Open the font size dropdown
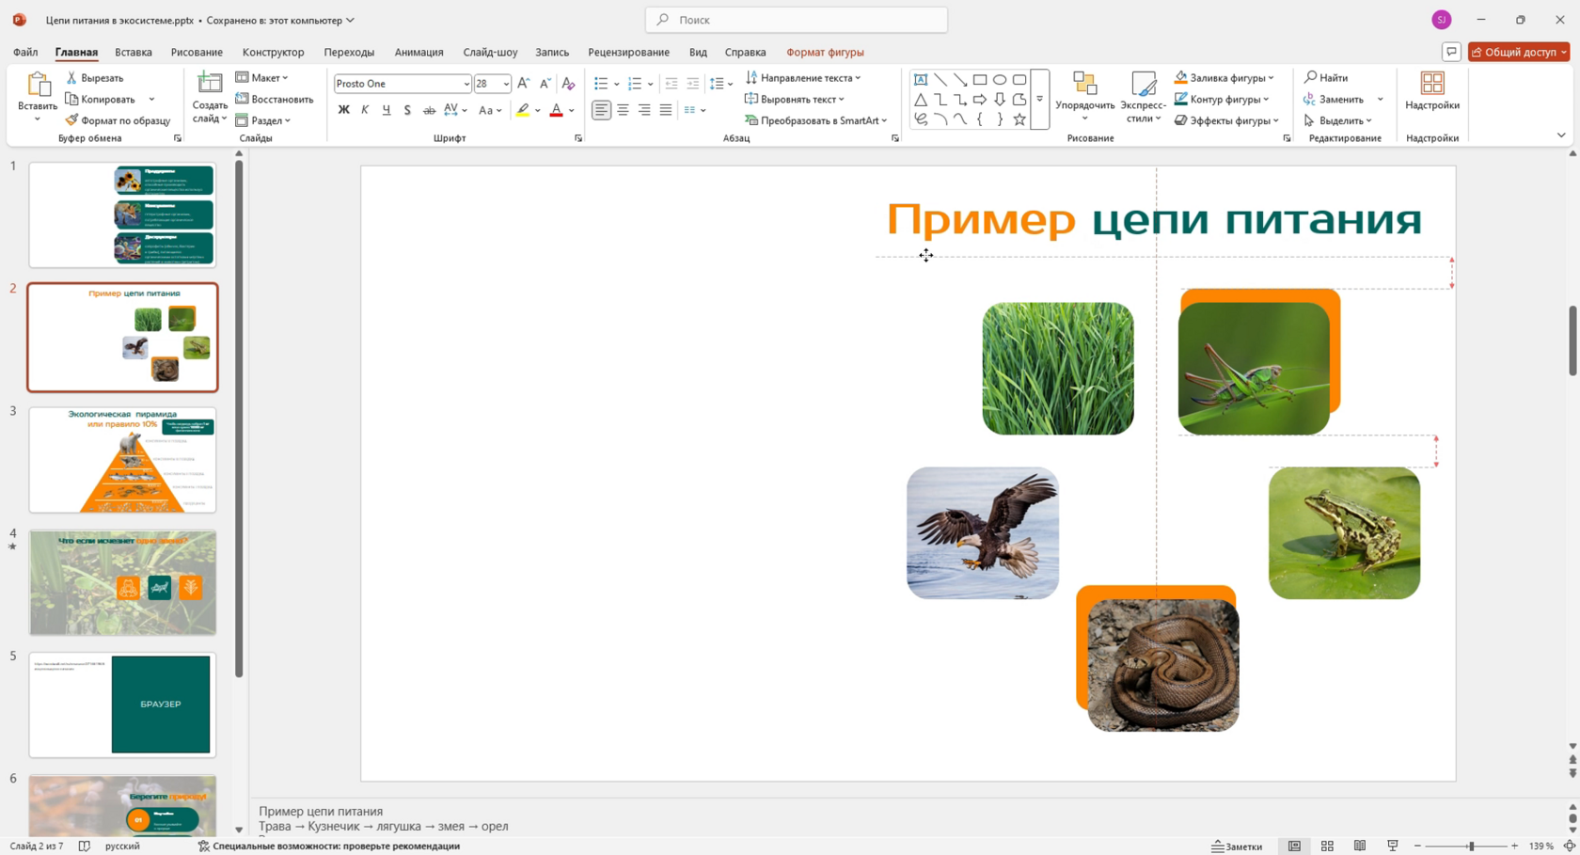1580x855 pixels. [506, 84]
